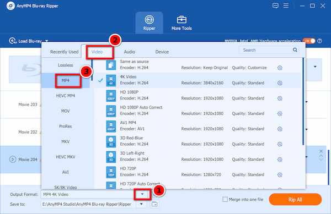Open settings gear for HD 1080P preset
The height and width of the screenshot is (214, 331).
click(280, 98)
